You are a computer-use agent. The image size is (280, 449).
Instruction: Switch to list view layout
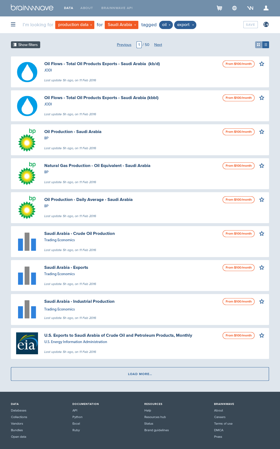[x=266, y=45]
